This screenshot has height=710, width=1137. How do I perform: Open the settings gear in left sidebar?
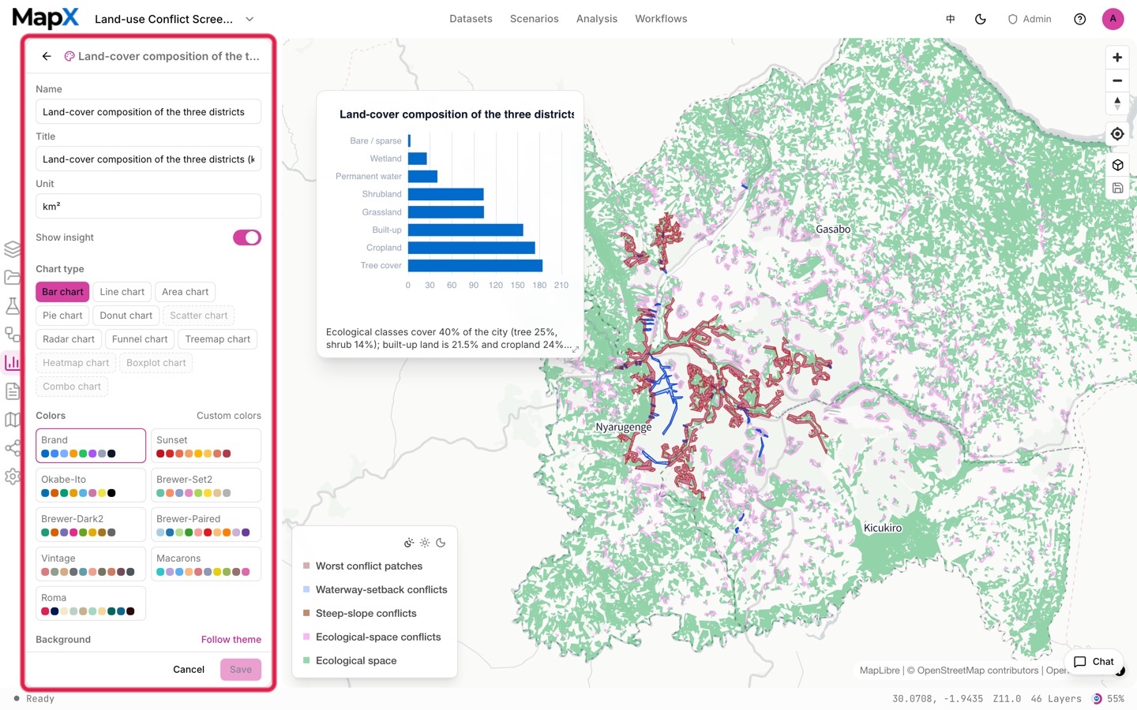point(12,476)
